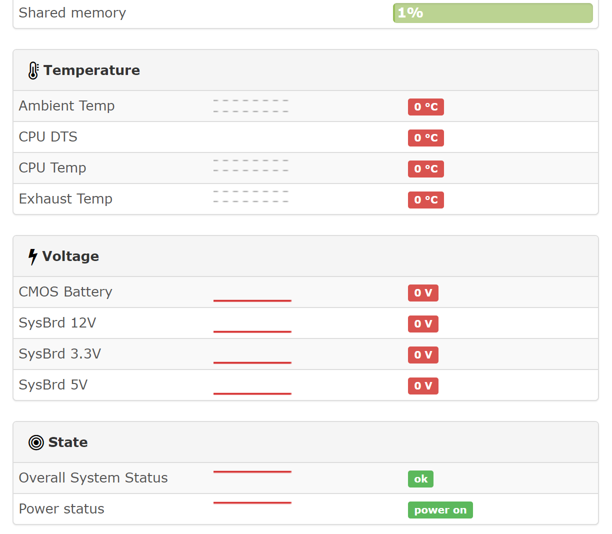Viewport: 612px width, 534px height.
Task: Select the Ambient Temp sparkline graph
Action: click(x=250, y=106)
